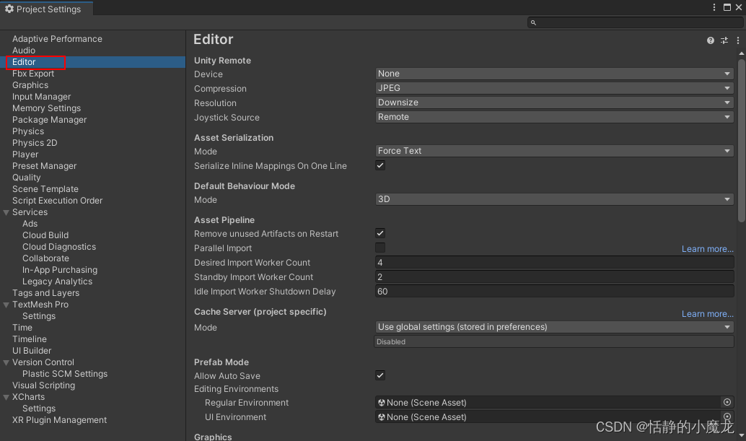Image resolution: width=746 pixels, height=441 pixels.
Task: Open Default Behaviour Mode 3D dropdown
Action: pos(554,199)
